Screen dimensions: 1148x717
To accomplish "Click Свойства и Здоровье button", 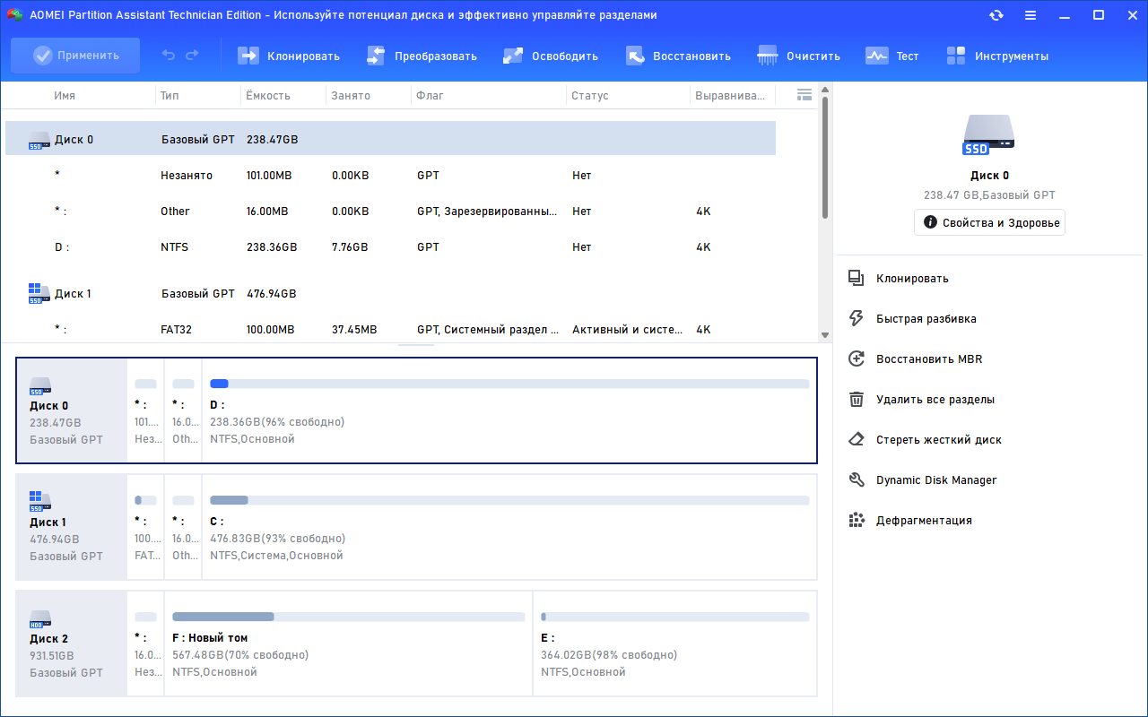I will coord(989,222).
